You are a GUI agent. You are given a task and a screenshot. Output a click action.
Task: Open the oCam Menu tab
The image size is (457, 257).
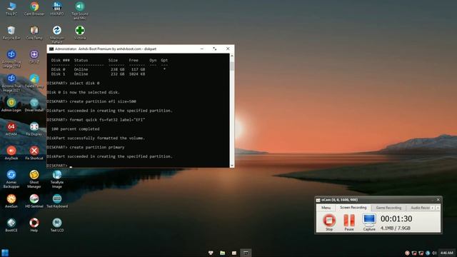pyautogui.click(x=326, y=208)
